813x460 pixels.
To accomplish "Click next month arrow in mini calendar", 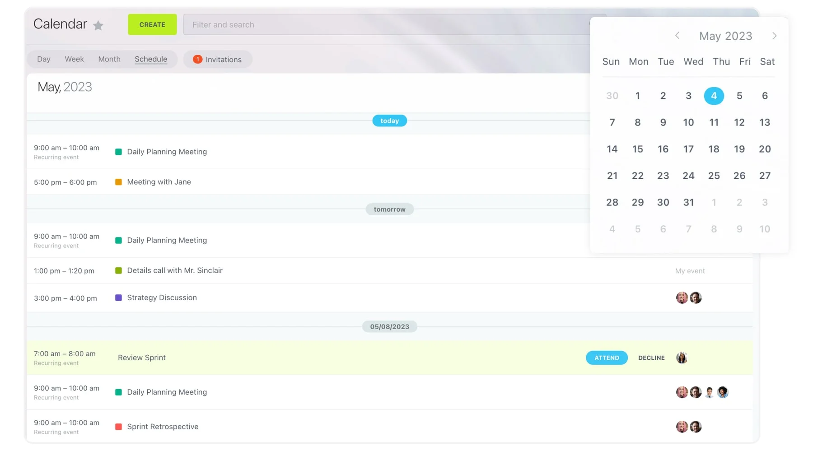I will 775,35.
